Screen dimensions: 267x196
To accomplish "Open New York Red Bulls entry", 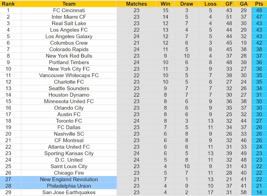I will 69,56.
